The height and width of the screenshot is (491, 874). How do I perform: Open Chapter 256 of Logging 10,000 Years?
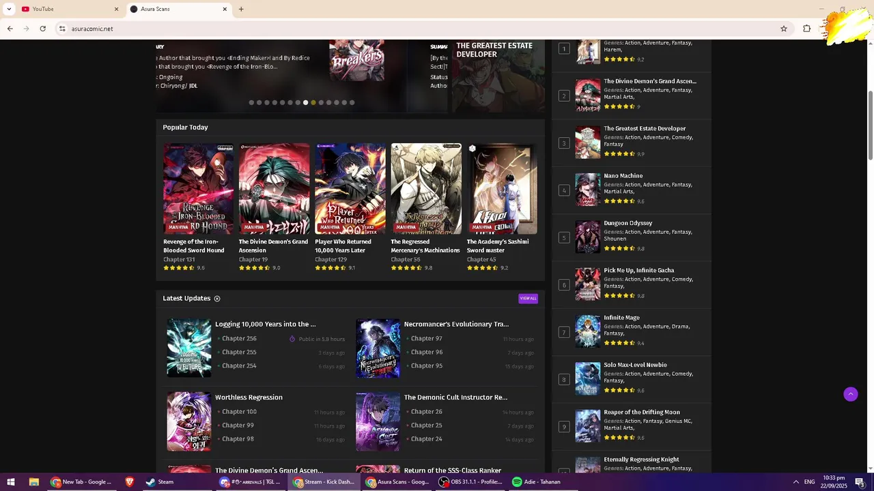(x=239, y=338)
